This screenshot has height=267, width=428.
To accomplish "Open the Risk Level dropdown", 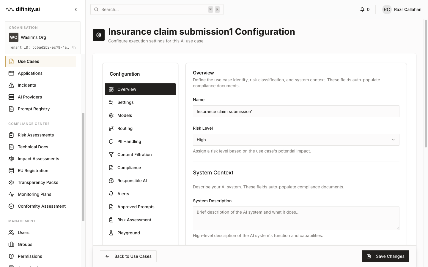I will point(296,140).
